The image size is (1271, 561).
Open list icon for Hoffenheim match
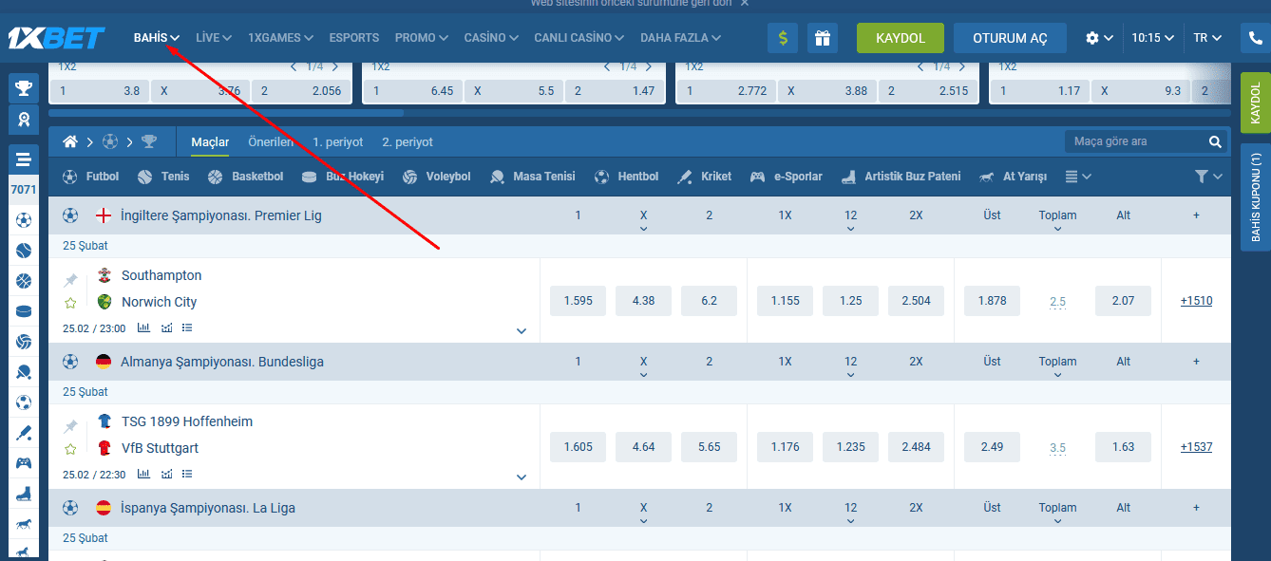[187, 474]
